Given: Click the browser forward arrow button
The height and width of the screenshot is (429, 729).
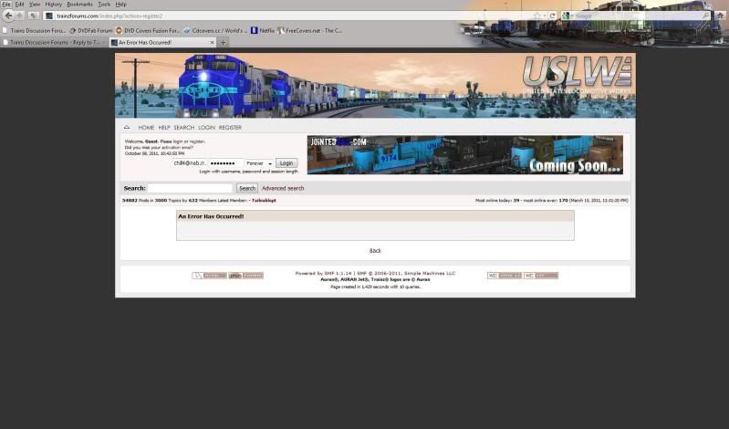Looking at the screenshot, I should pos(19,16).
